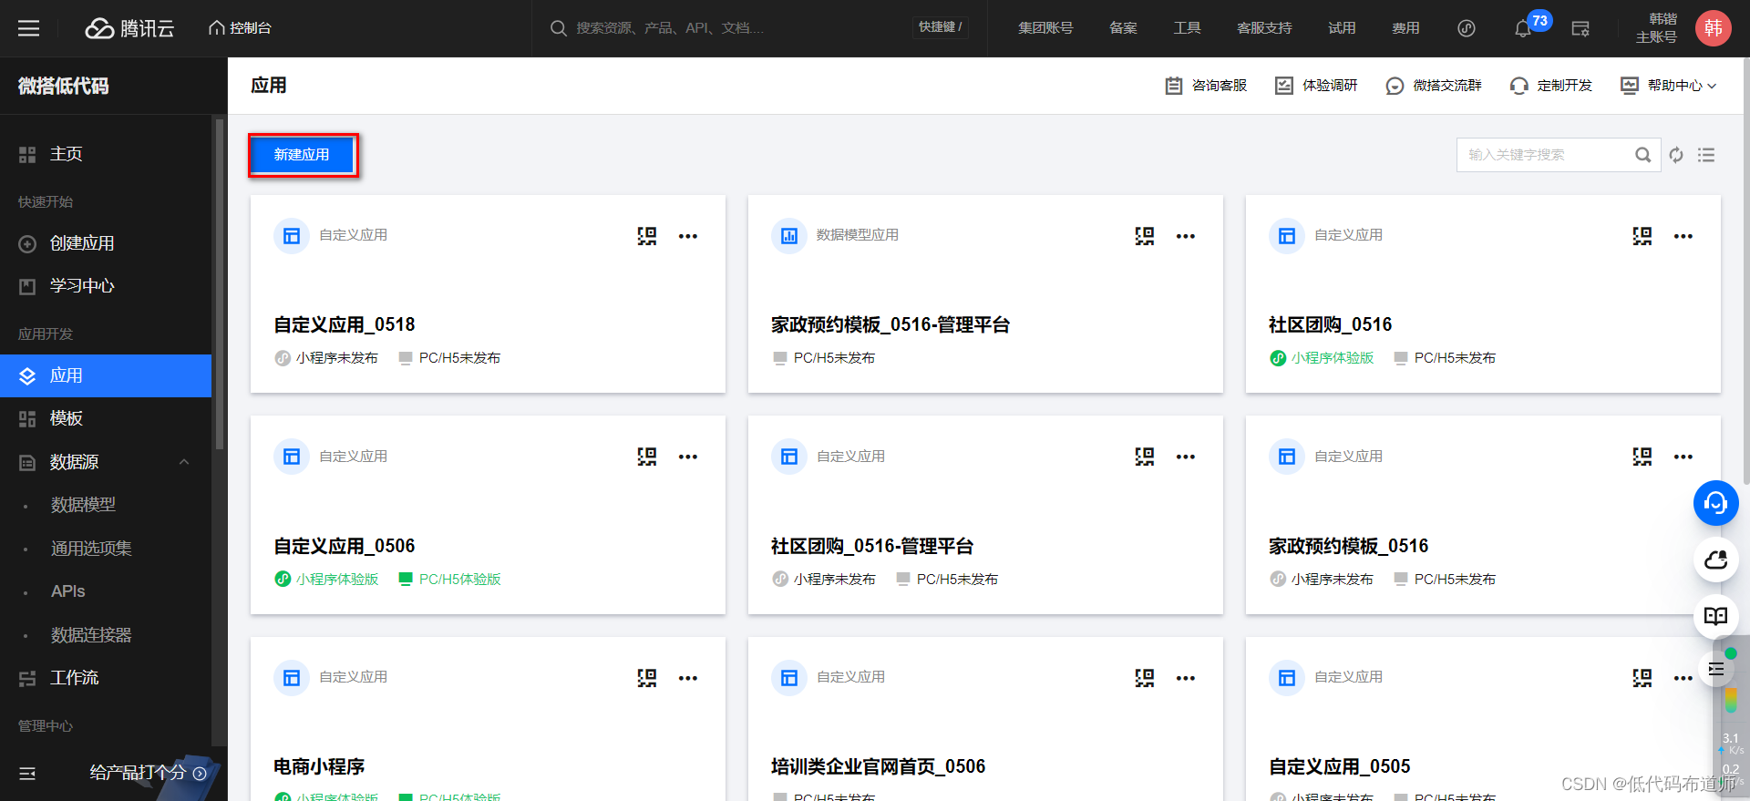Open floating customer service headset button
1750x801 pixels.
pos(1716,503)
